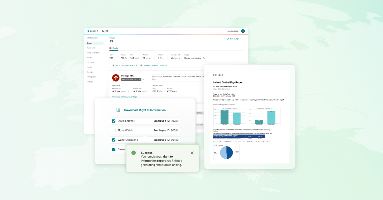Open Pay Finder in the sidebar
This screenshot has height=200, width=383.
coord(90,62)
